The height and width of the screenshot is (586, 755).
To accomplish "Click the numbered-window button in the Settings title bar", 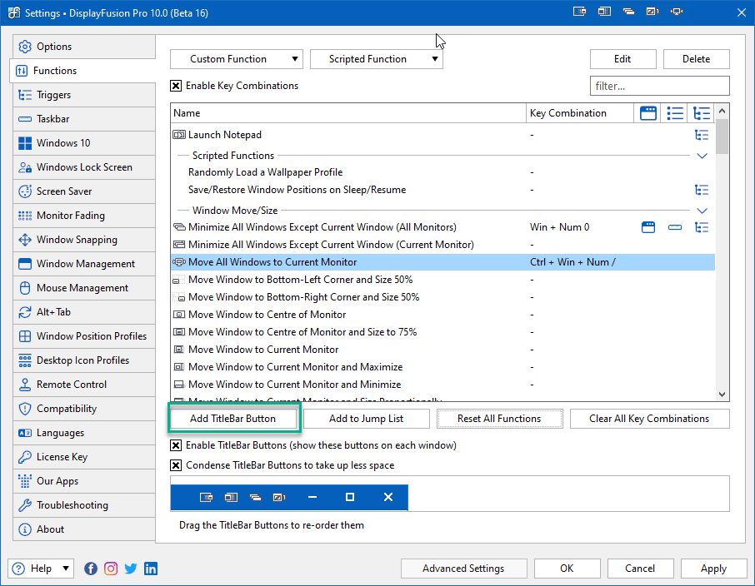I will coord(652,12).
